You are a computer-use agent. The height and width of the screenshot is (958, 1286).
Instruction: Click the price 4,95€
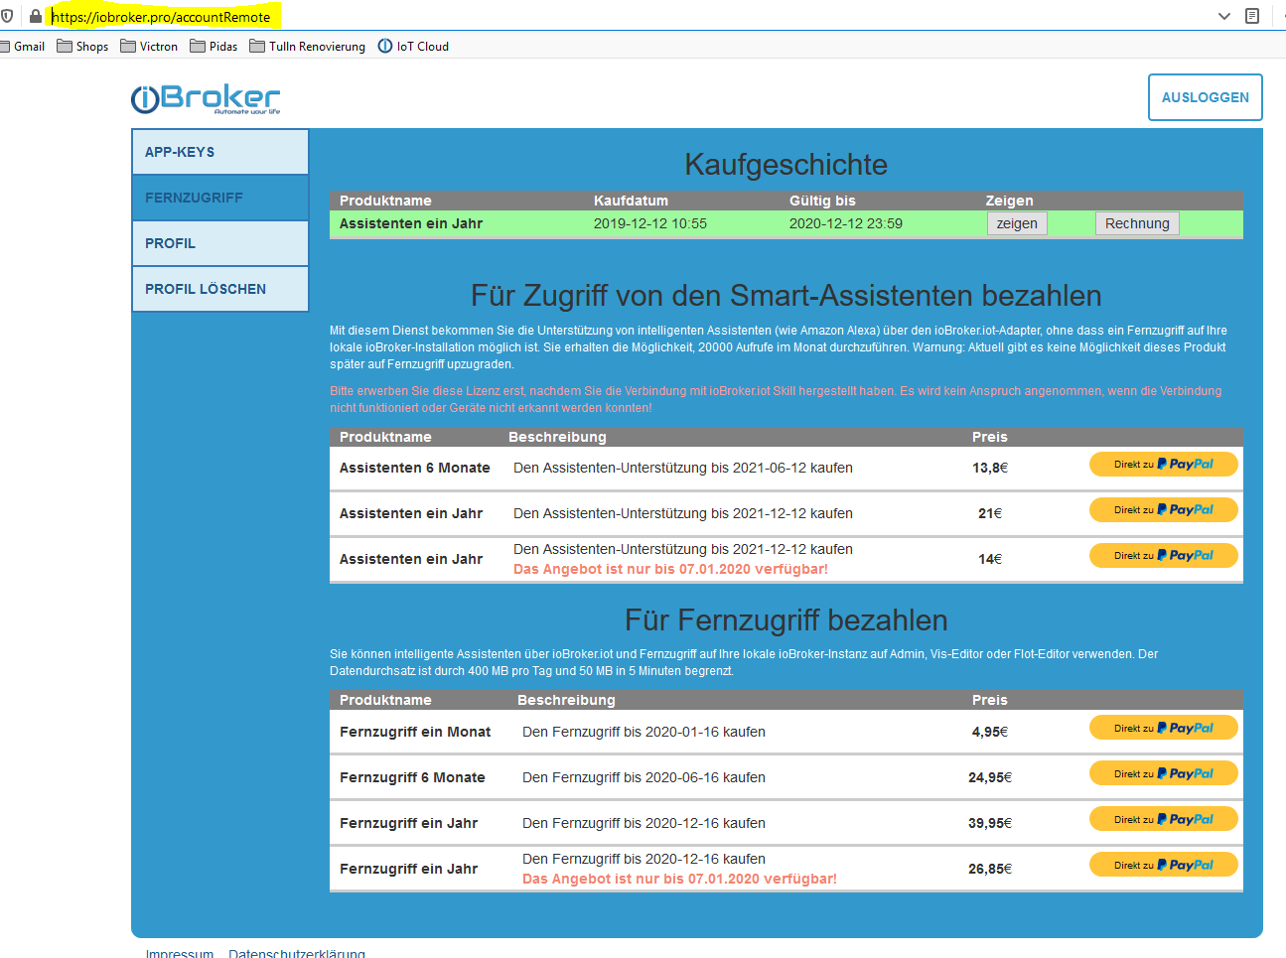point(990,732)
